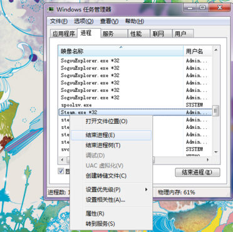Choose 结束进程树(T) in context menu
This screenshot has width=233, height=232.
pyautogui.click(x=111, y=145)
